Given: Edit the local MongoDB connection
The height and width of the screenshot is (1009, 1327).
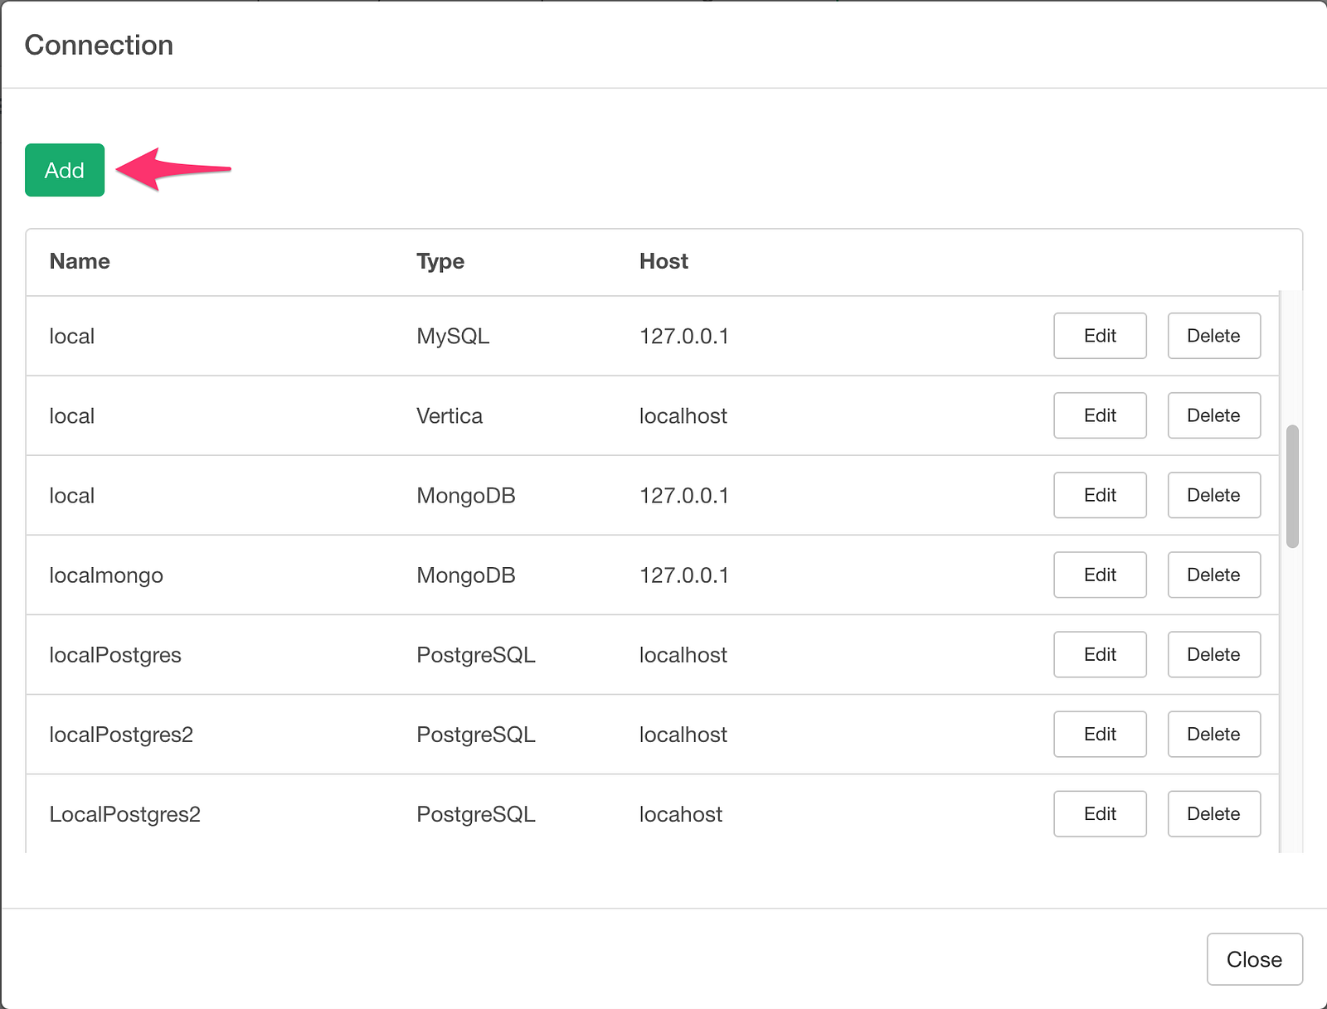Looking at the screenshot, I should [x=1100, y=495].
